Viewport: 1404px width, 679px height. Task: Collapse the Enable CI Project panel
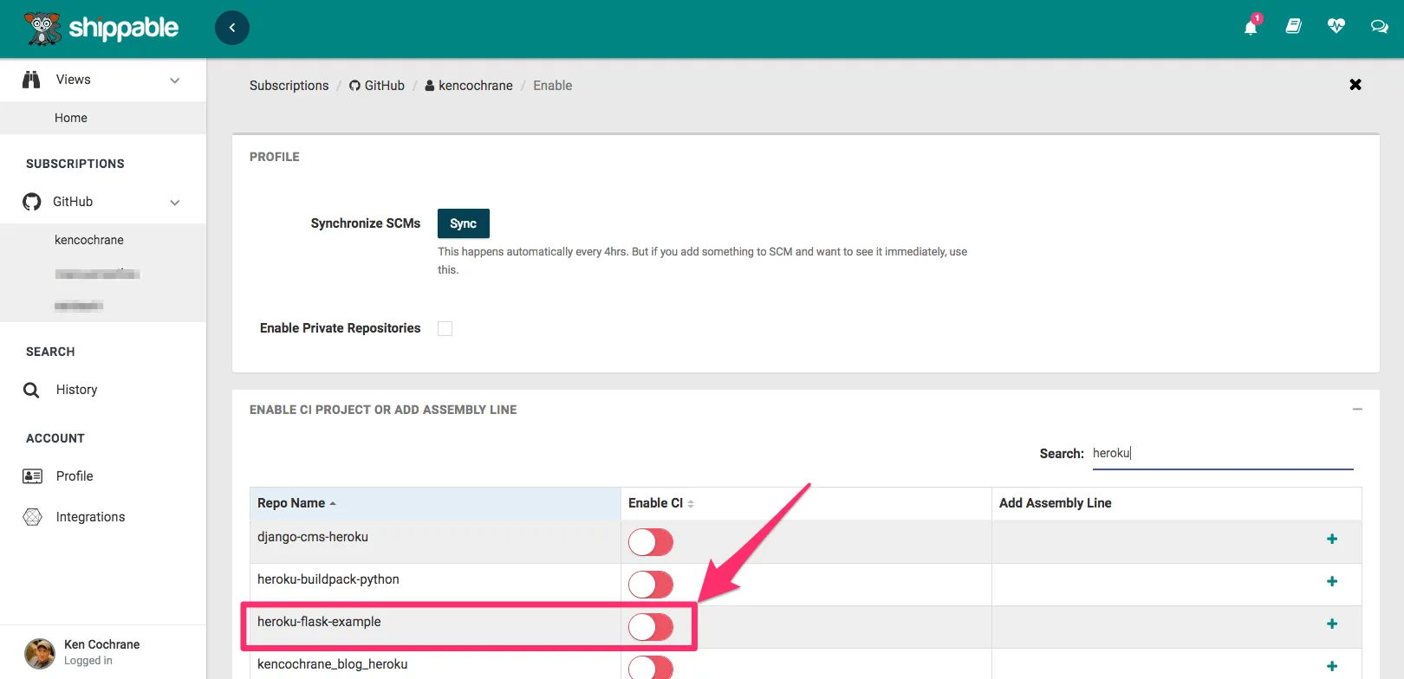pos(1357,409)
